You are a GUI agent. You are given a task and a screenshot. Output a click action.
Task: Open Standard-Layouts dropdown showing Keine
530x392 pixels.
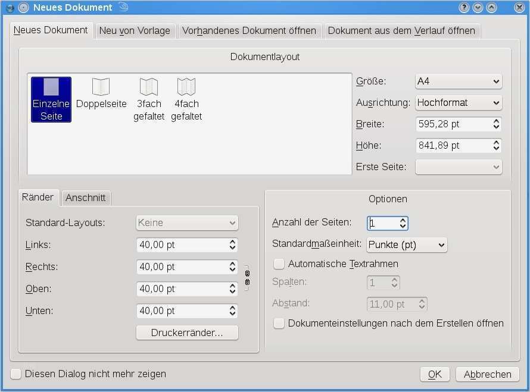[x=187, y=223]
